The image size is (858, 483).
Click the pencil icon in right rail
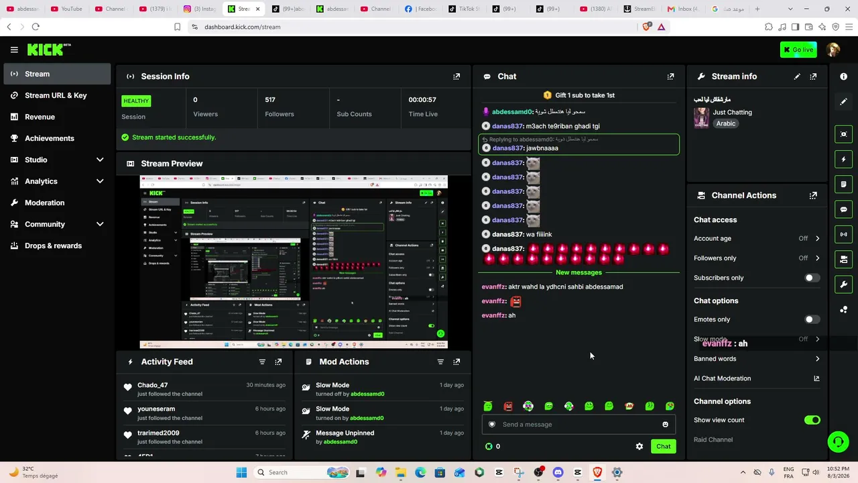[x=843, y=101]
